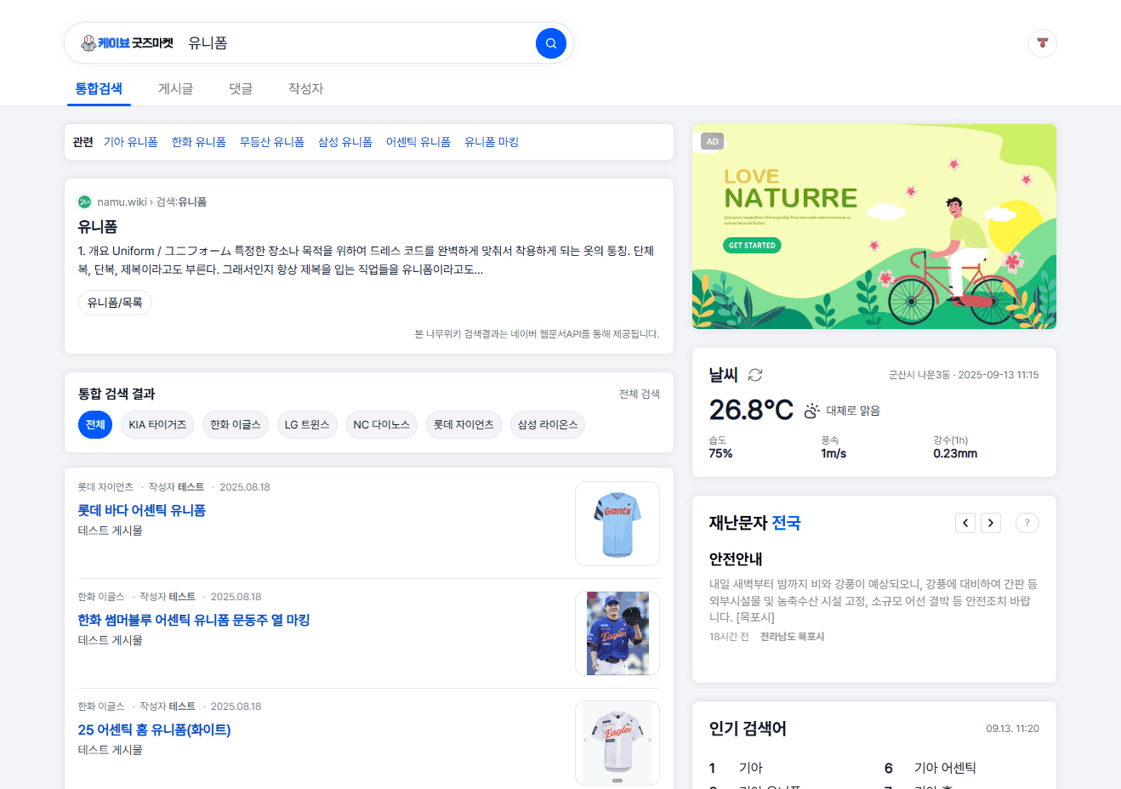
Task: Filter results by 삼성 라이온스
Action: point(548,425)
